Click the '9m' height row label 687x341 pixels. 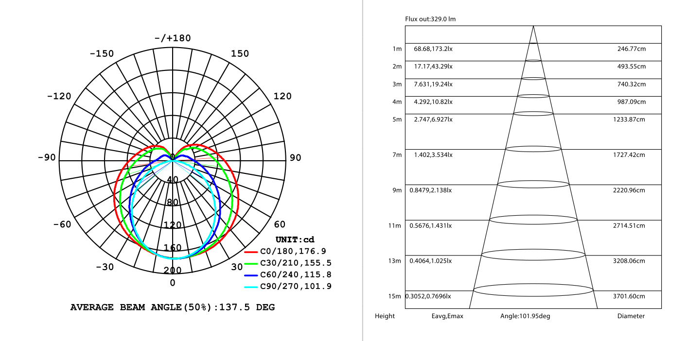click(x=397, y=190)
